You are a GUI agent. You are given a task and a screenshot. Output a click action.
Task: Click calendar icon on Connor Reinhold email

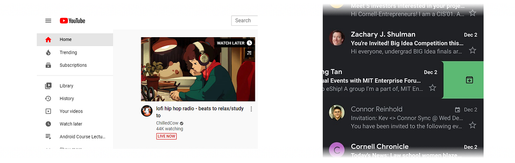pos(458,110)
